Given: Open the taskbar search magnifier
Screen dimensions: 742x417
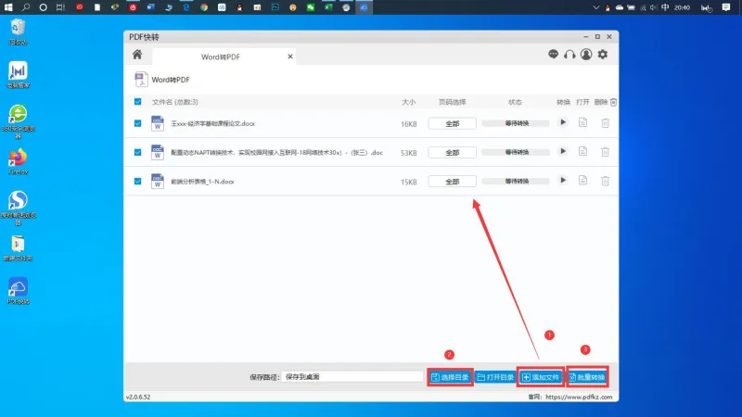Looking at the screenshot, I should click(x=26, y=7).
